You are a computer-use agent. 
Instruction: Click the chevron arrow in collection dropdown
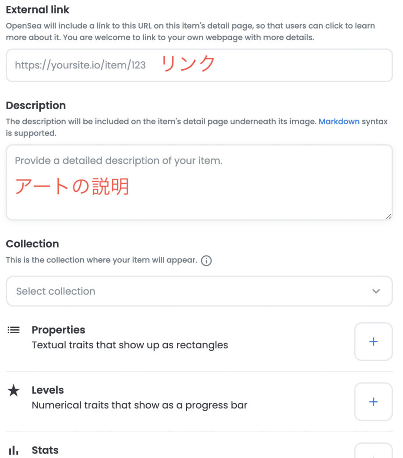pyautogui.click(x=376, y=291)
